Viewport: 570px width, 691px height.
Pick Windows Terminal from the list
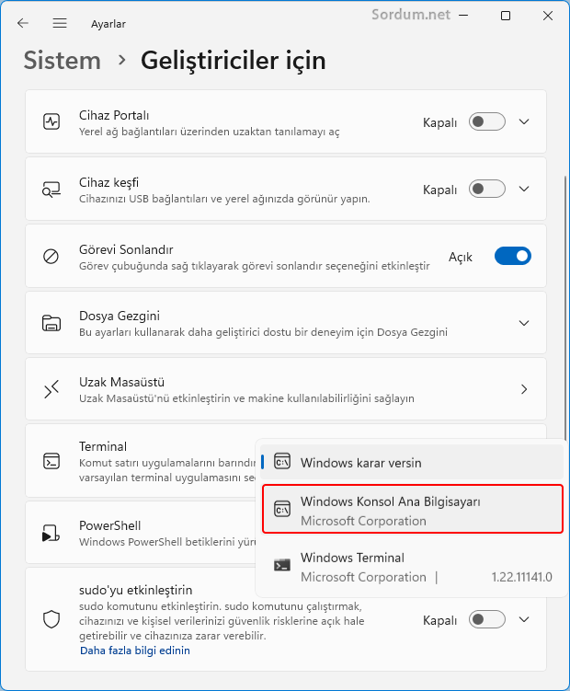[412, 567]
